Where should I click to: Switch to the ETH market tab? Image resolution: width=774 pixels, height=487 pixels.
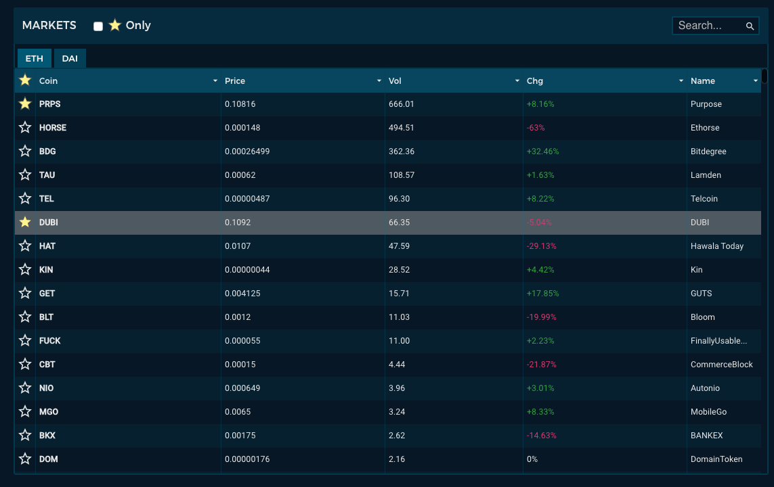pos(34,58)
